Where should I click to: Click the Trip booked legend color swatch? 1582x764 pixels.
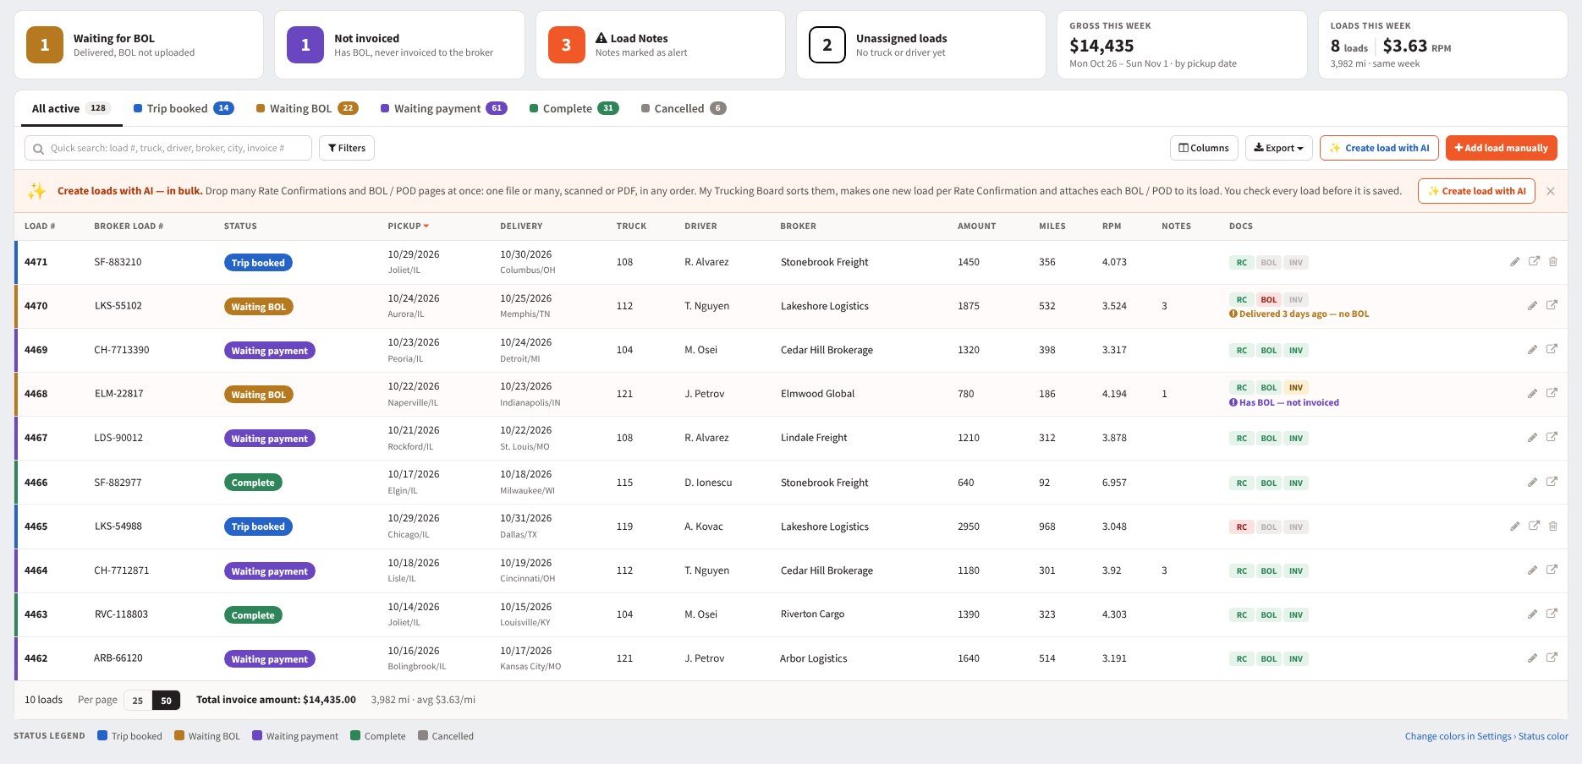pyautogui.click(x=102, y=735)
